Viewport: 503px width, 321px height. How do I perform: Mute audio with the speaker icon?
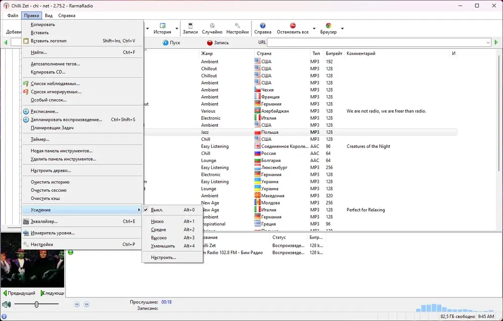tap(7, 304)
